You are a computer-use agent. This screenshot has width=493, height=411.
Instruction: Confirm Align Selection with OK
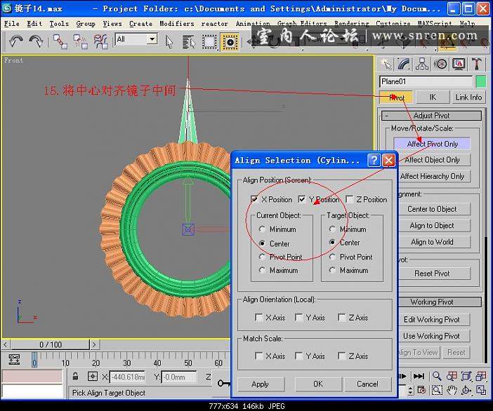[318, 384]
